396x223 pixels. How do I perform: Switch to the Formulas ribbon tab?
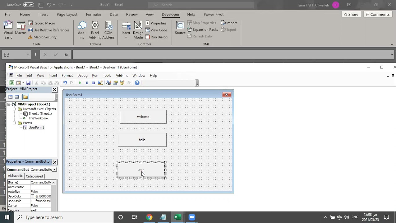coord(94,14)
